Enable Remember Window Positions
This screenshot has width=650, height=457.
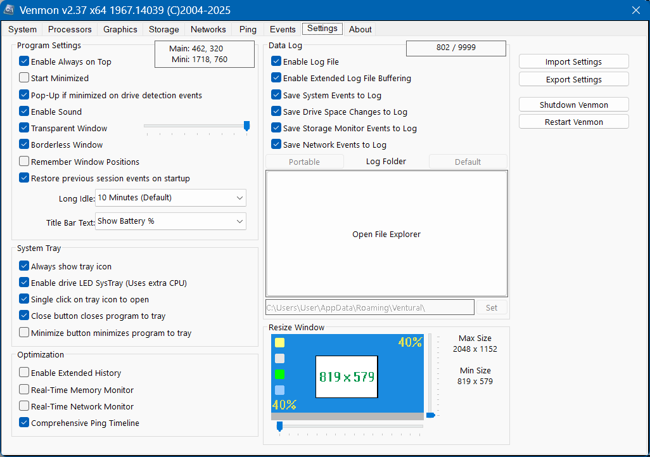pos(24,162)
